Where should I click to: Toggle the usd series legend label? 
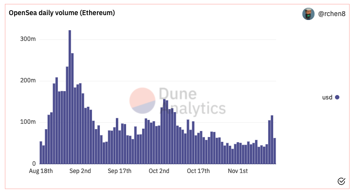coord(327,97)
